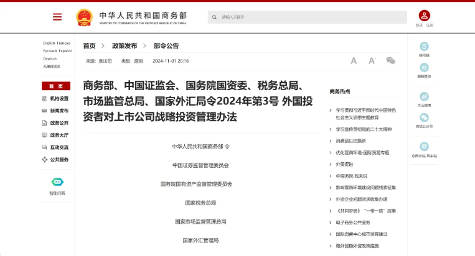Open 稳外贸稳外资政策措施 link
Screen dimensions: 475x256
click(x=357, y=246)
